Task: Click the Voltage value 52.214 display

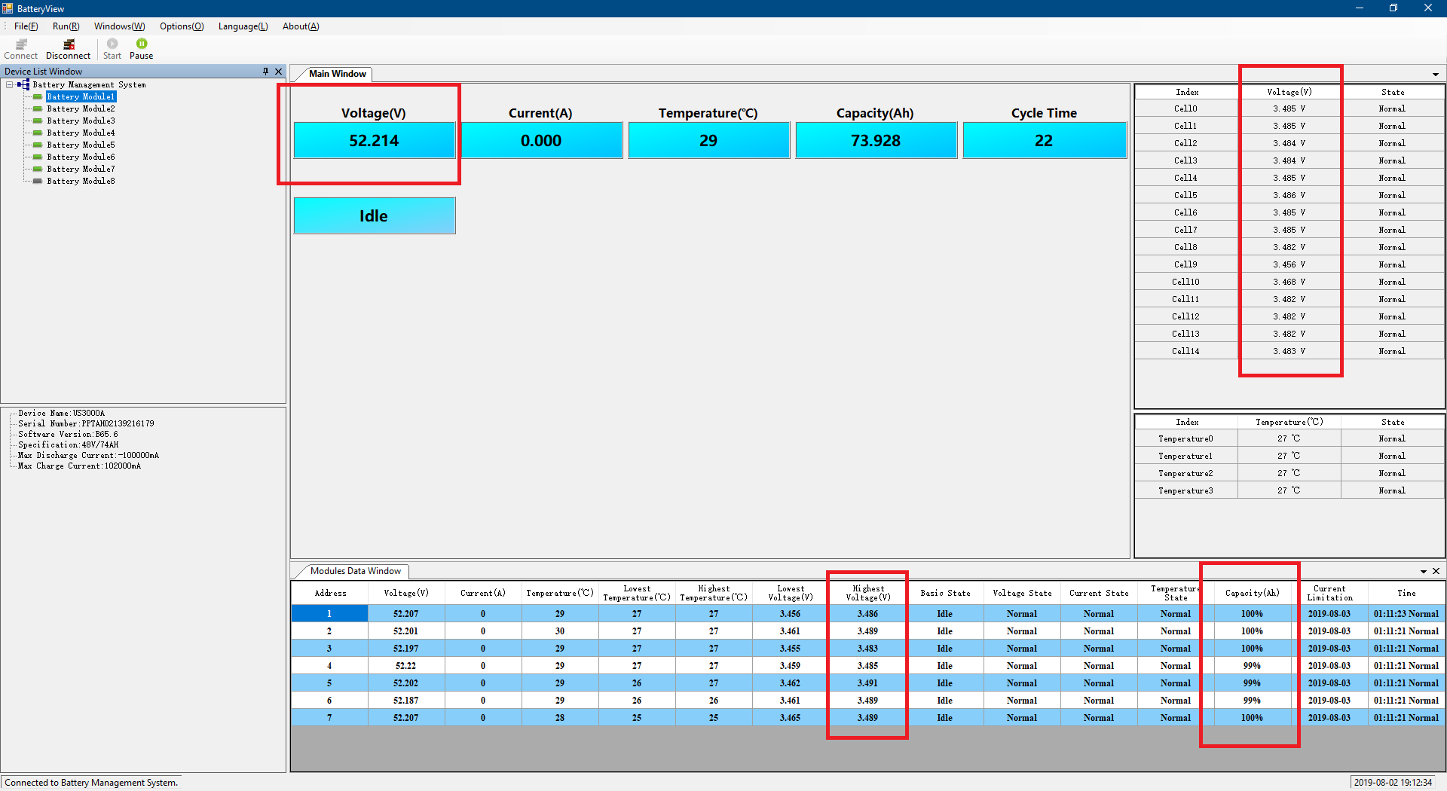Action: (x=374, y=141)
